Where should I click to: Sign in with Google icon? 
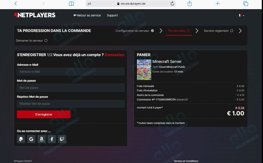(31, 139)
